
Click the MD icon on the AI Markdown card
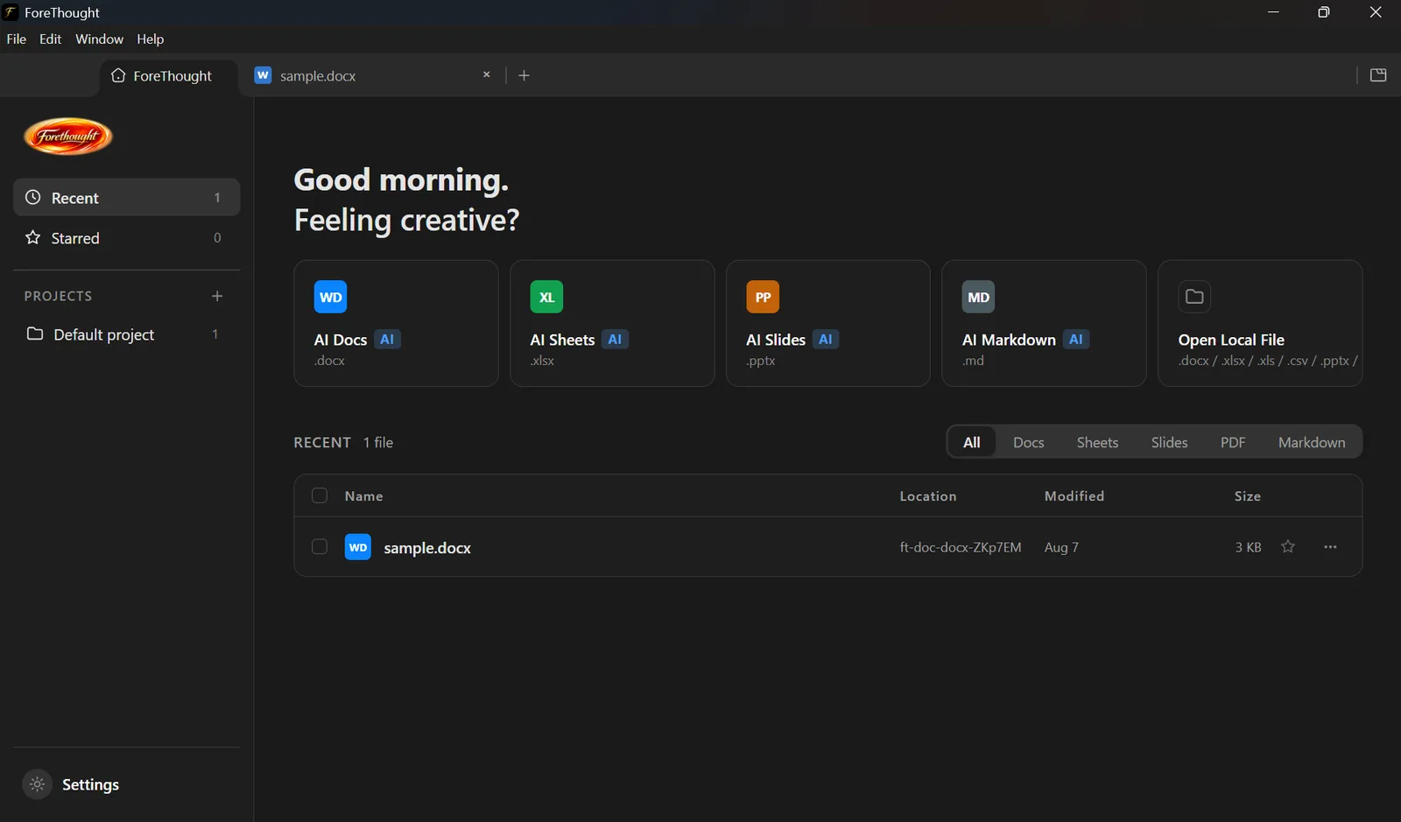pyautogui.click(x=978, y=297)
